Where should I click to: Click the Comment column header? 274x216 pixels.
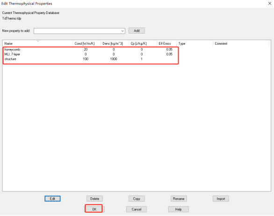tap(241, 43)
